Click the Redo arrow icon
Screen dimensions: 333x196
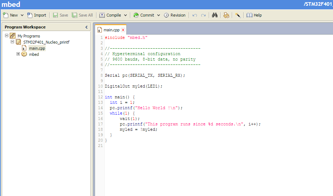coord(203,15)
